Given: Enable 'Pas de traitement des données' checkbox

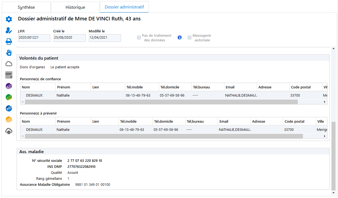Looking at the screenshot, I should pyautogui.click(x=139, y=38).
